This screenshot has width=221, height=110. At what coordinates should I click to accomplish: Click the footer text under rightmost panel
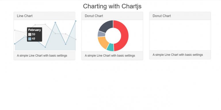178,55
